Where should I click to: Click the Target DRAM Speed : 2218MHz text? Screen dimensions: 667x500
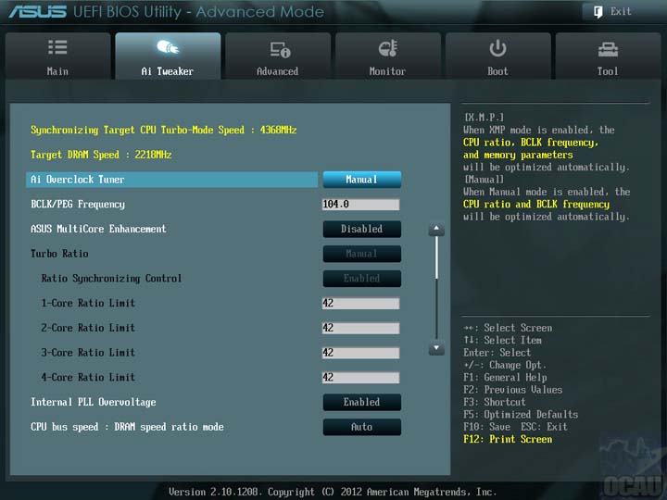(x=101, y=155)
